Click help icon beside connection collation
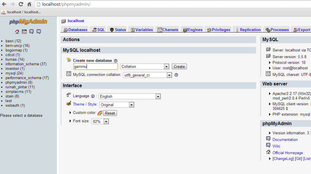The width and height of the screenshot is (311, 174). (x=176, y=75)
